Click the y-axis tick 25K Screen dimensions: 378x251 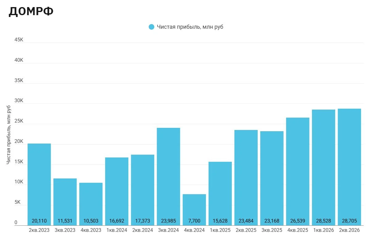coord(19,121)
